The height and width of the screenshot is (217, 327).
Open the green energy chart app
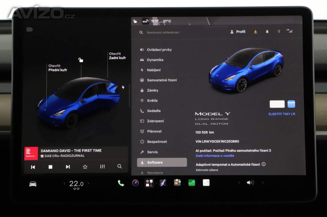[x=192, y=183]
